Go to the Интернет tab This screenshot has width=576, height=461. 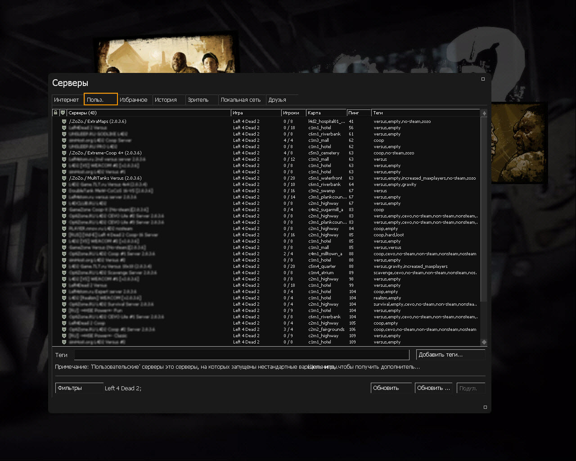[x=67, y=99]
